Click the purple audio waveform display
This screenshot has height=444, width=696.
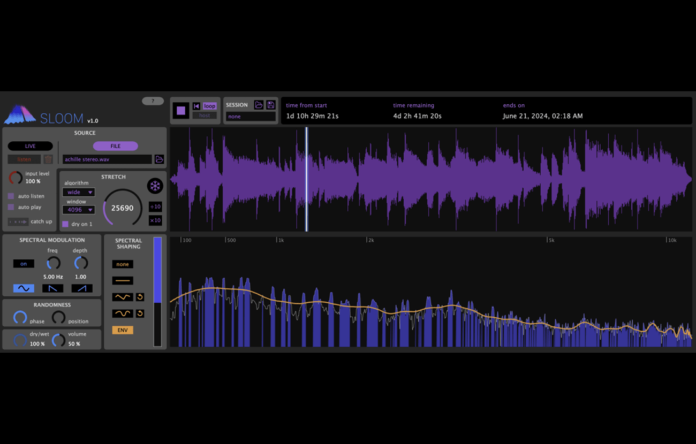point(431,179)
